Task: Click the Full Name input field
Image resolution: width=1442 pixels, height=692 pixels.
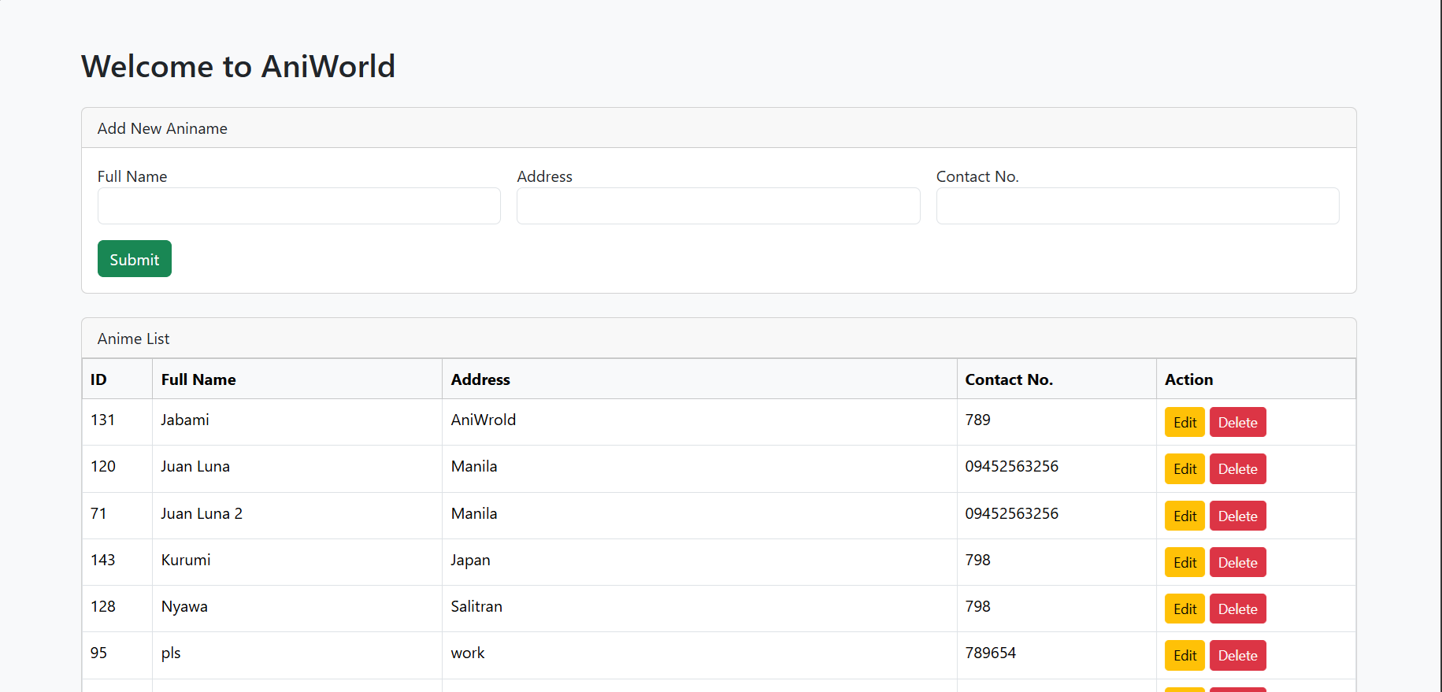Action: [298, 205]
